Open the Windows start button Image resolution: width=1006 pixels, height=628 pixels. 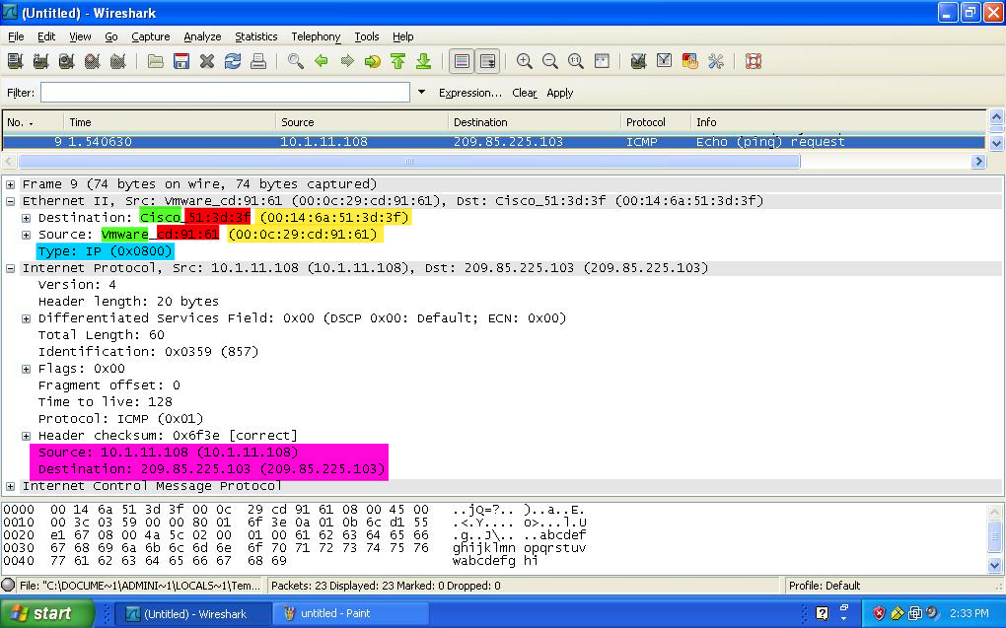[46, 613]
